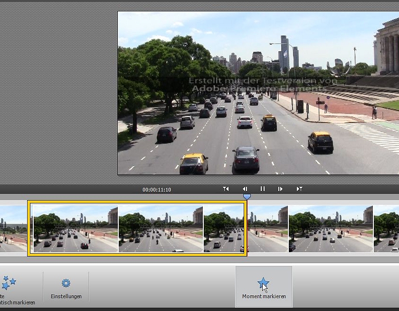The image size is (399, 311).
Task: Click the second thumbnail inside the yellow selection
Action: coord(161,229)
